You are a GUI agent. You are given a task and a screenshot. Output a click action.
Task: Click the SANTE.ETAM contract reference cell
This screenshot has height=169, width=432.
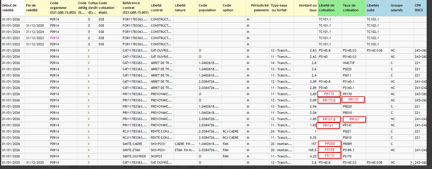pos(135,150)
